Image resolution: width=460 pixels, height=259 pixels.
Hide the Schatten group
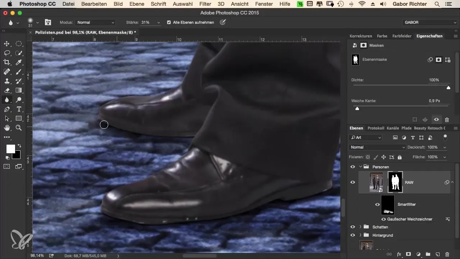(x=353, y=227)
